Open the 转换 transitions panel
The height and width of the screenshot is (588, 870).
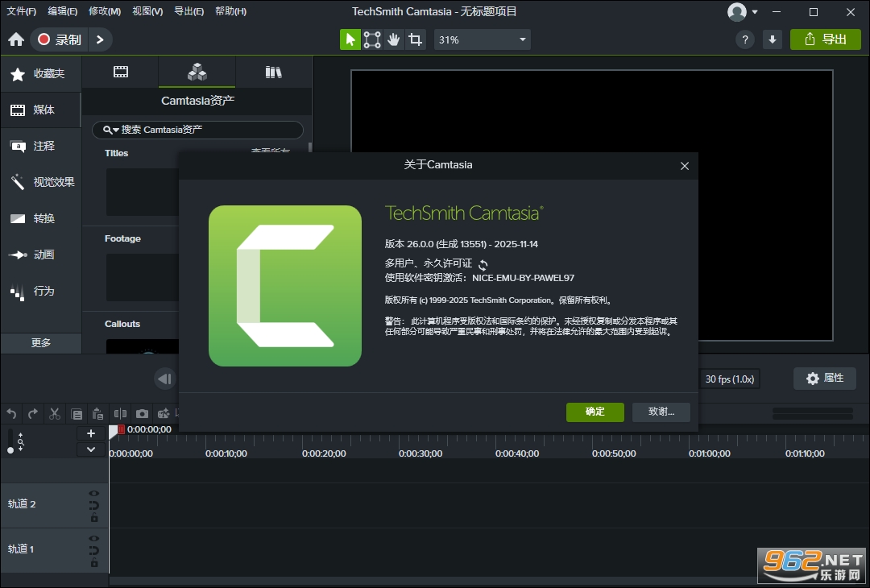coord(41,218)
